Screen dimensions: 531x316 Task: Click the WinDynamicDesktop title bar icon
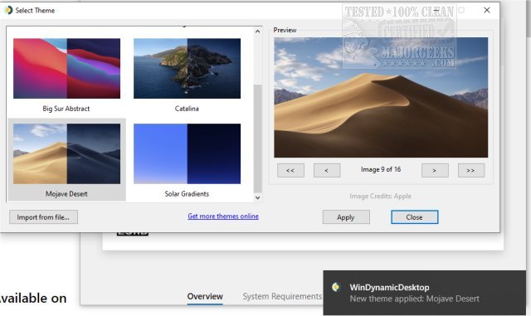coord(8,10)
